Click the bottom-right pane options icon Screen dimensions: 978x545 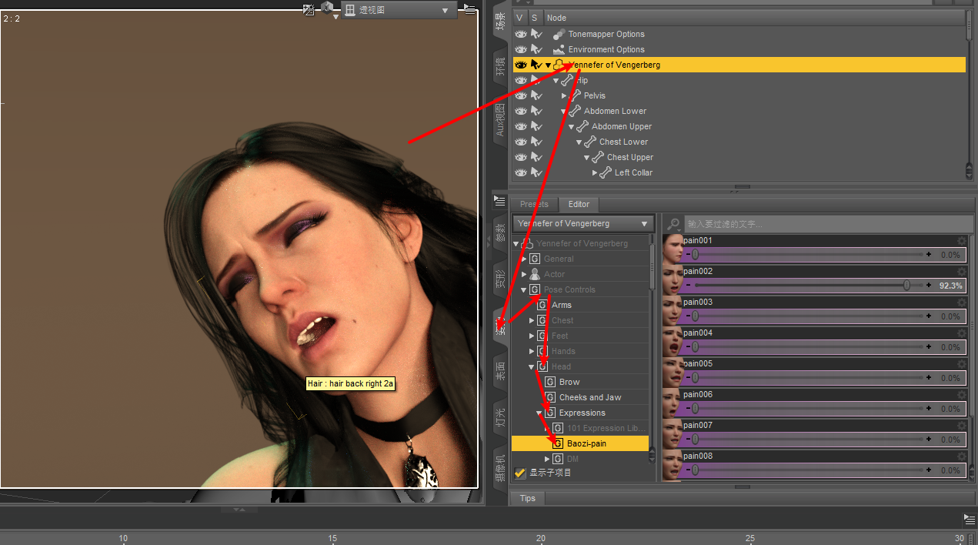pos(969,519)
